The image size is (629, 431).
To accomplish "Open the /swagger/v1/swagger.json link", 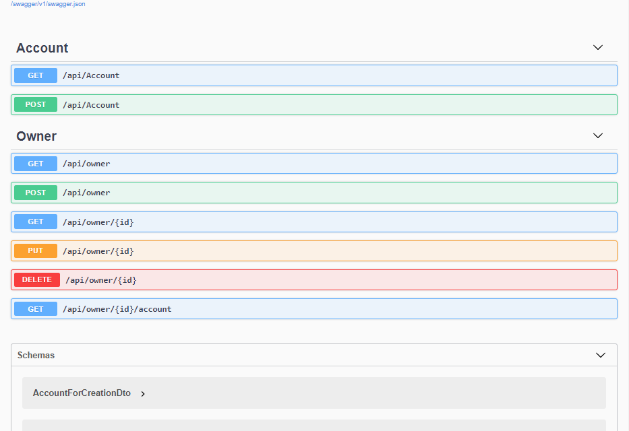I will pos(48,4).
